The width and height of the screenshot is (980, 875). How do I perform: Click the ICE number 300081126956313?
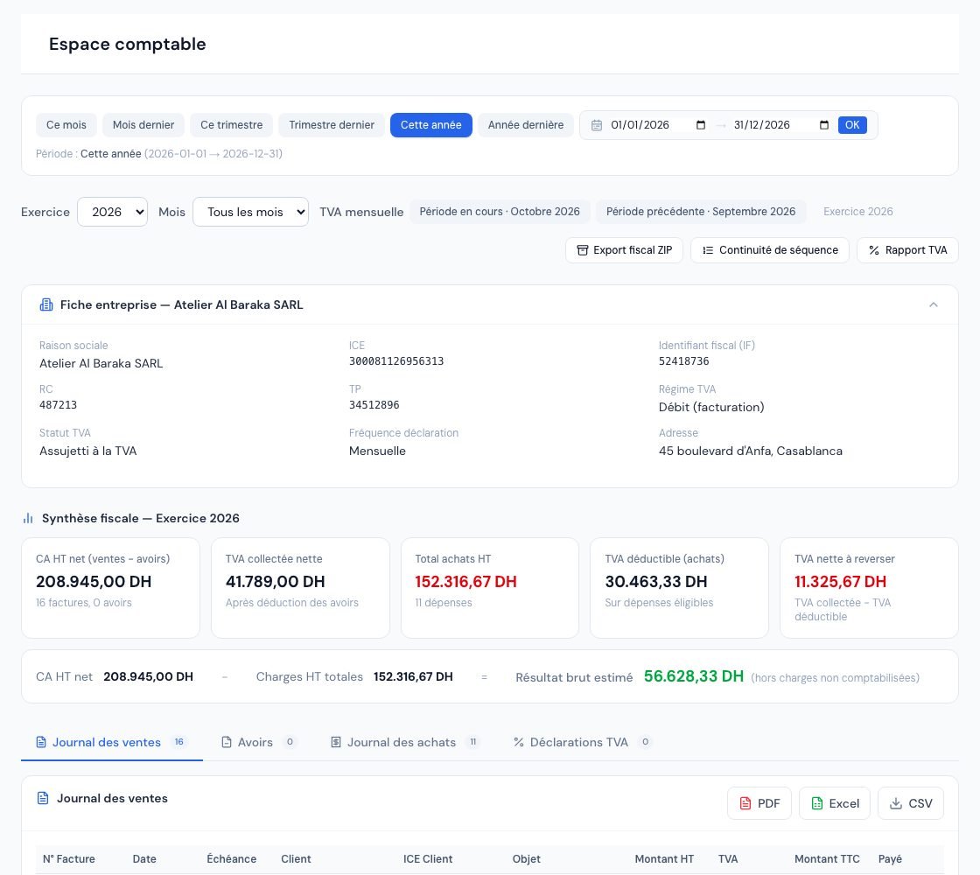coord(396,361)
